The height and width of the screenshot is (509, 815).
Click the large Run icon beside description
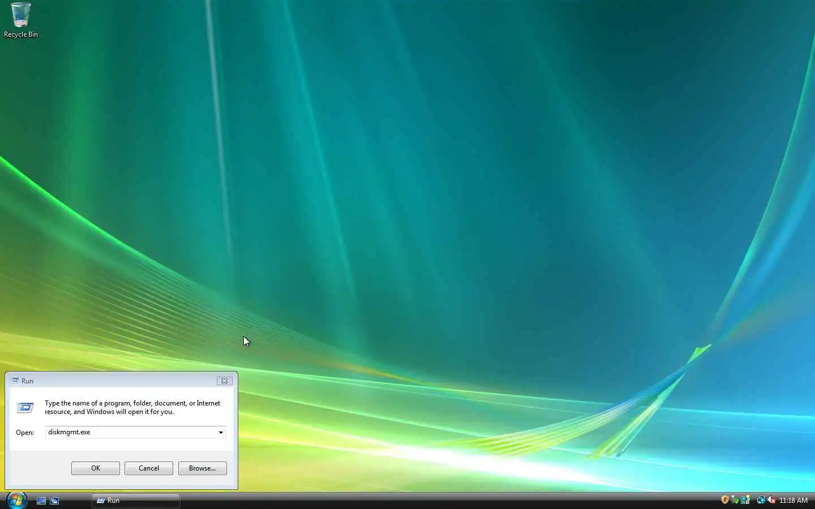(25, 407)
